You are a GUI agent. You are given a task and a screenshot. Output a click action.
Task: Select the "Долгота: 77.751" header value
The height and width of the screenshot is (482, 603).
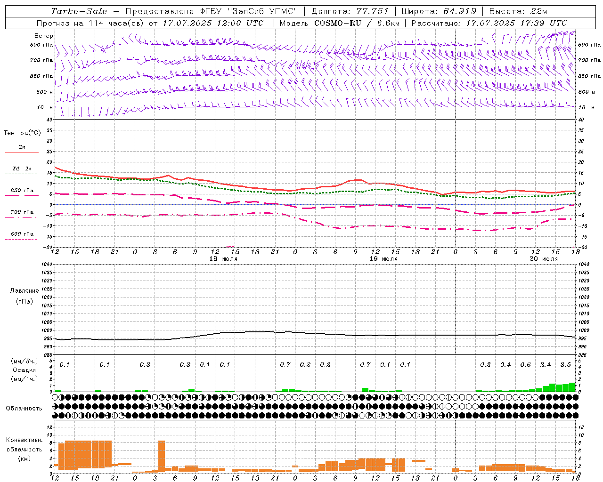(350, 11)
